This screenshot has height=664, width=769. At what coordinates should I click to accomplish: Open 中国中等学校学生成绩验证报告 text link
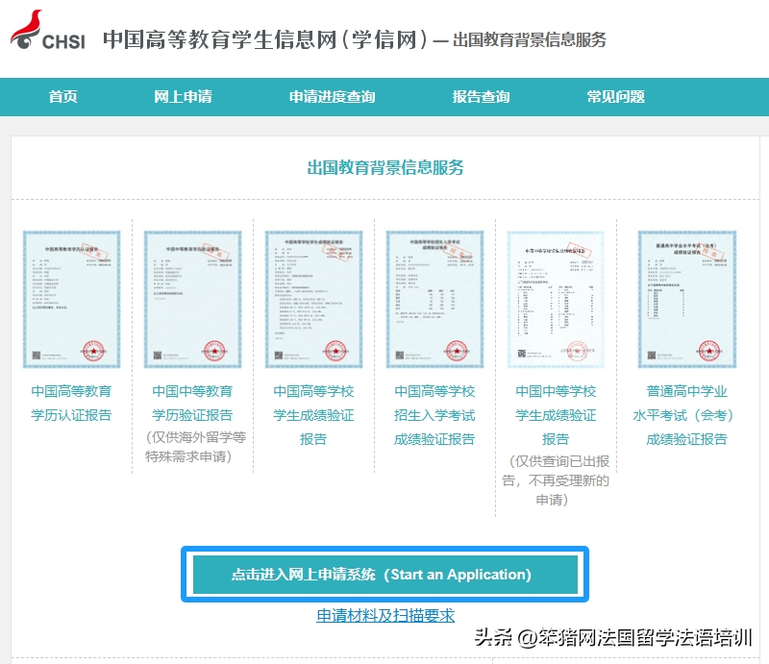click(x=556, y=415)
